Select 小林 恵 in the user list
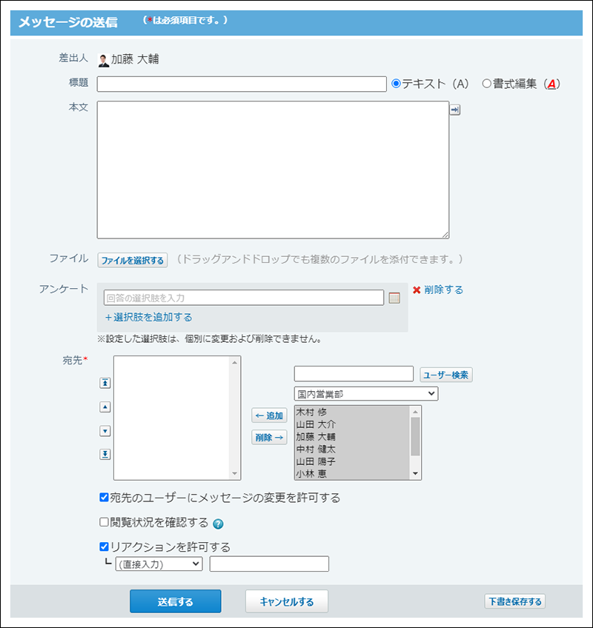593x628 pixels. tap(352, 474)
